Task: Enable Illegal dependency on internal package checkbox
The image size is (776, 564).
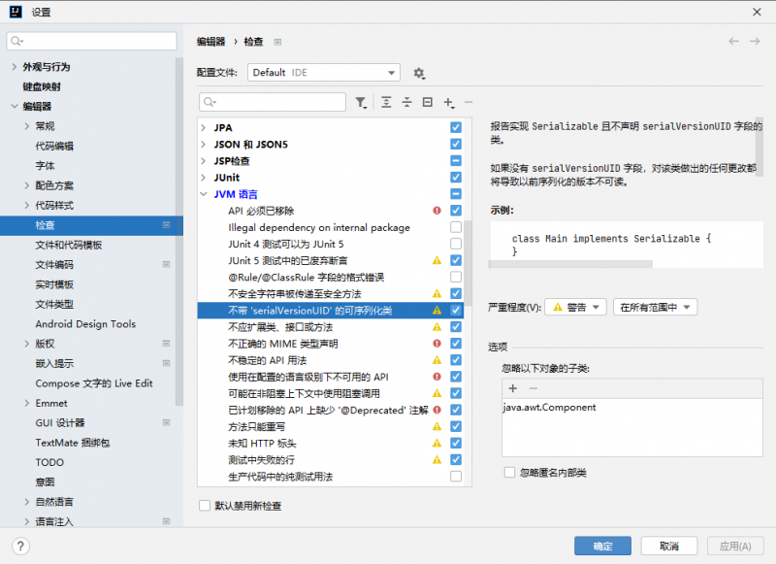Action: (456, 227)
